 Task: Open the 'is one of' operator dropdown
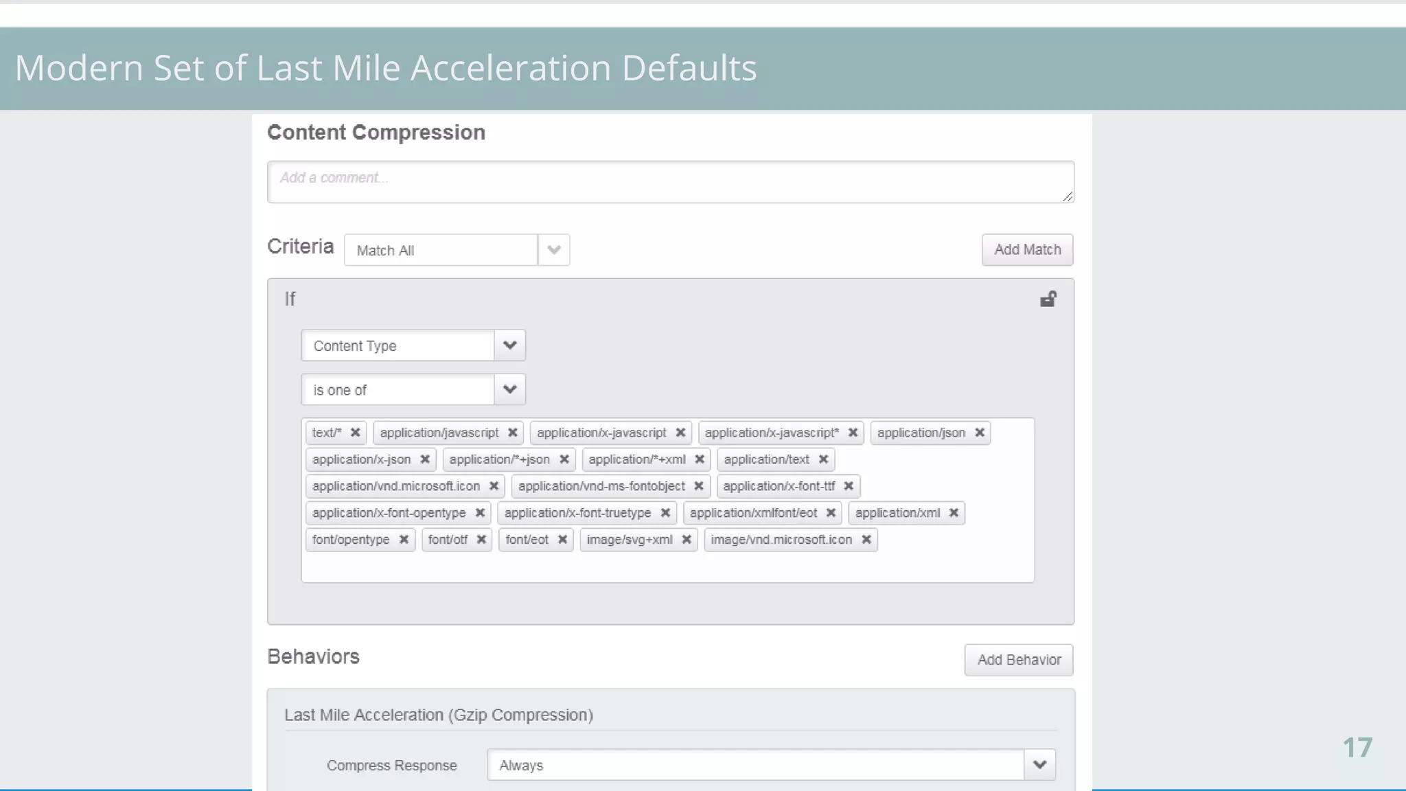click(509, 389)
